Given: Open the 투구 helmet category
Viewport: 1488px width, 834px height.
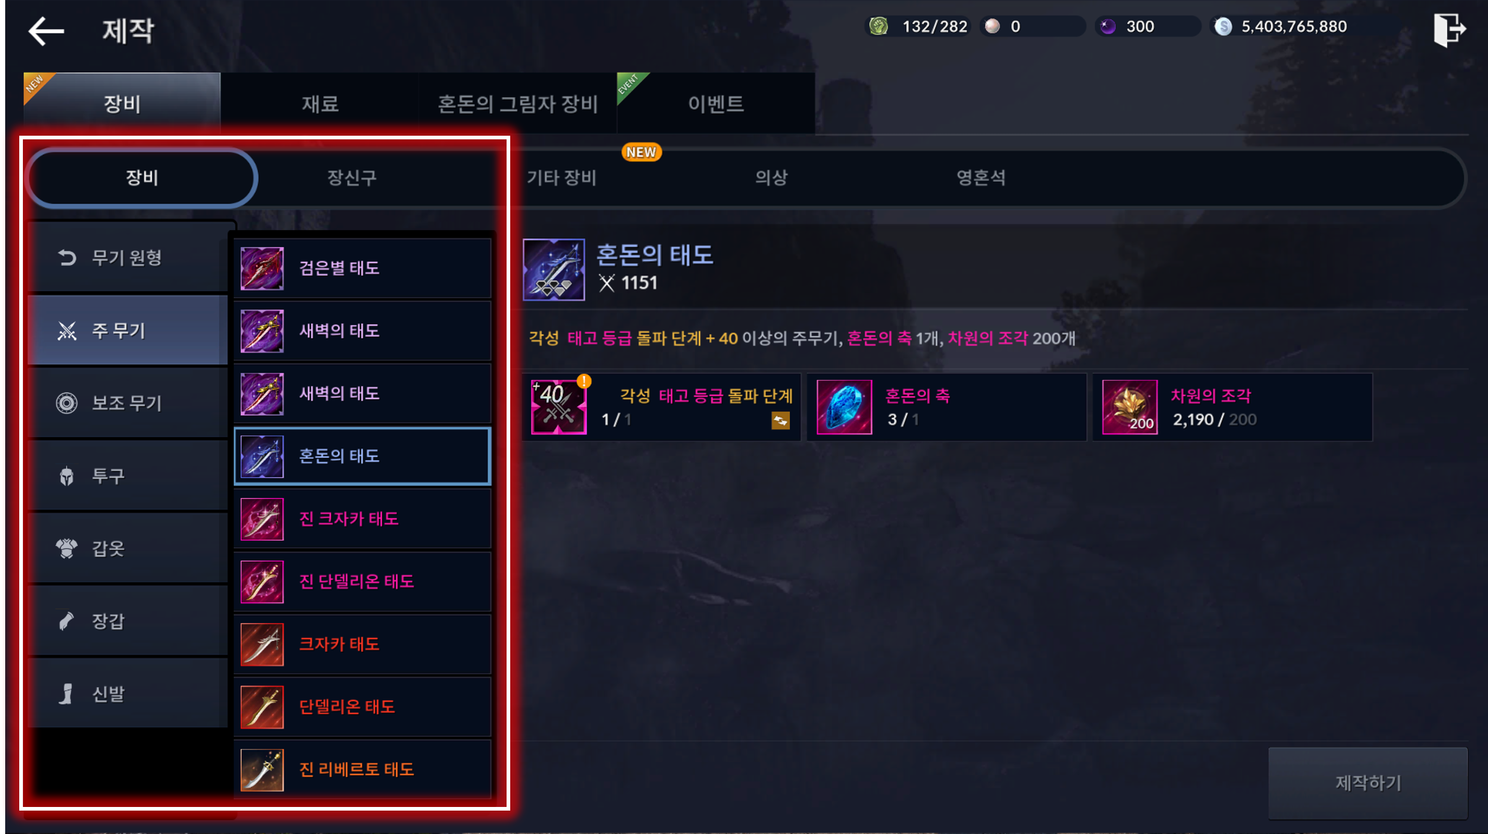Looking at the screenshot, I should click(127, 475).
